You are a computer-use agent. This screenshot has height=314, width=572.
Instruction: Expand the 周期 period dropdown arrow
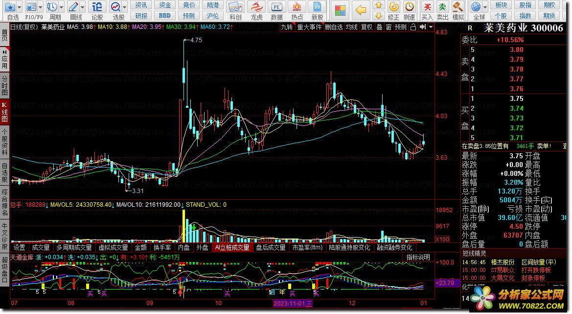coord(61,7)
